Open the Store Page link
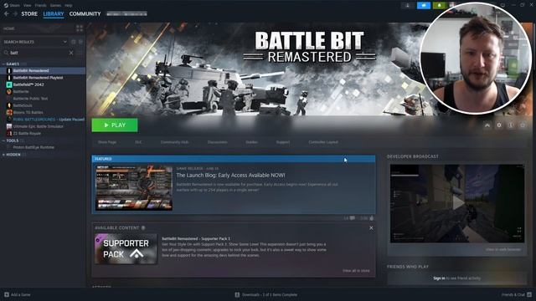Viewport: 536px width, 301px height. [107, 142]
